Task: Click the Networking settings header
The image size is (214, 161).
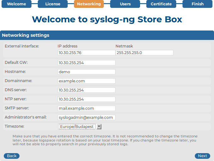Action: [107, 35]
